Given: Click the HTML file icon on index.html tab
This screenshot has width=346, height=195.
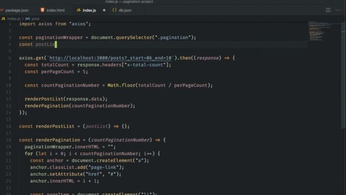Looking at the screenshot, I should 42,10.
